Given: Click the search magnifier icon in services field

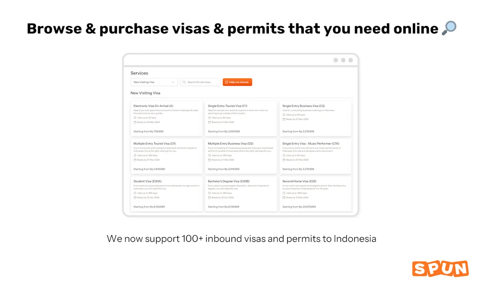Looking at the screenshot, I should (184, 82).
